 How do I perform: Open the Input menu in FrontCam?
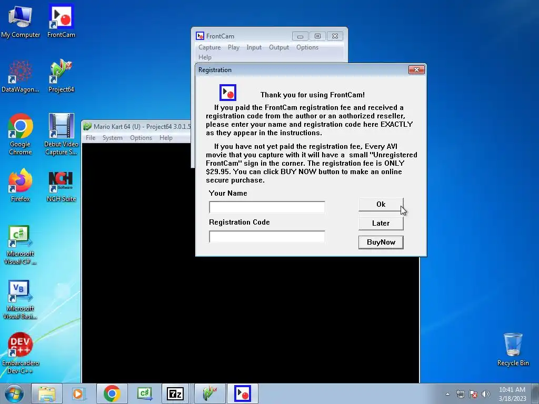254,47
